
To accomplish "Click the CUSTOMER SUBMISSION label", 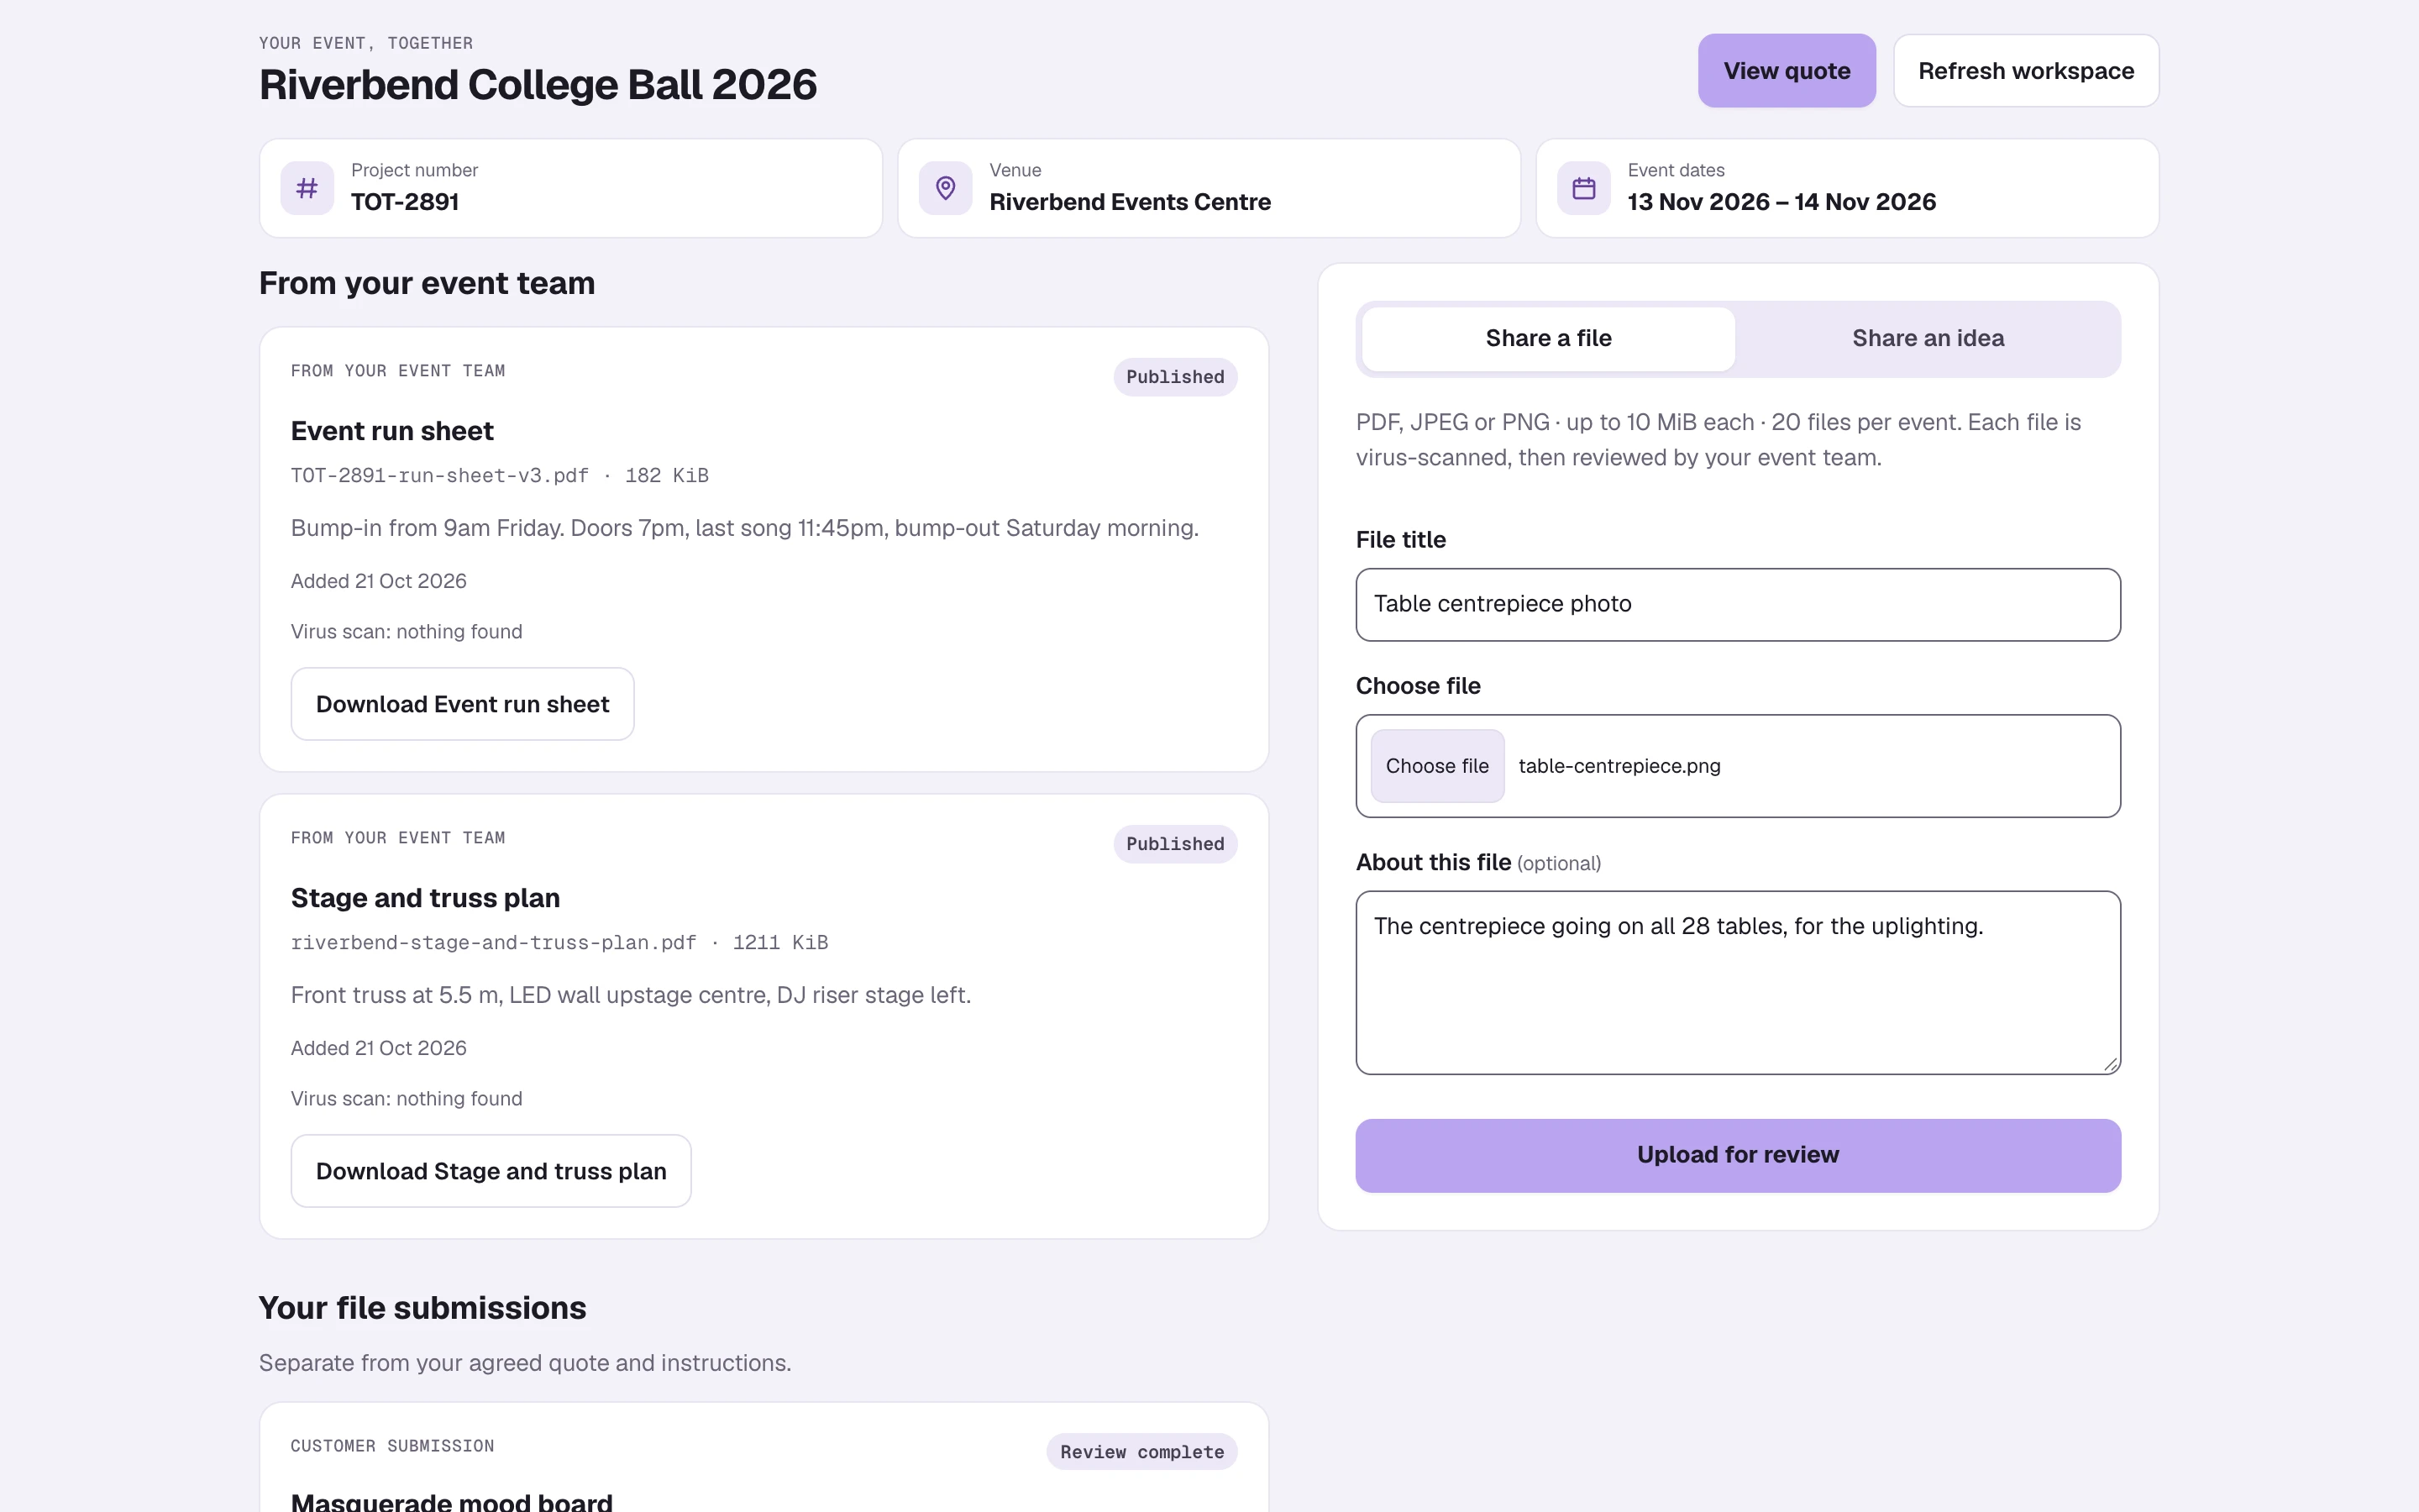I will (x=392, y=1446).
